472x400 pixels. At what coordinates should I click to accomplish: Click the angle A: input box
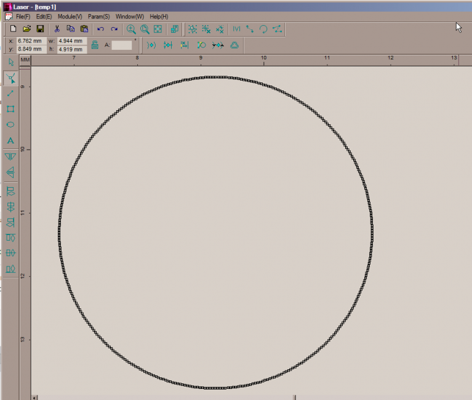121,45
